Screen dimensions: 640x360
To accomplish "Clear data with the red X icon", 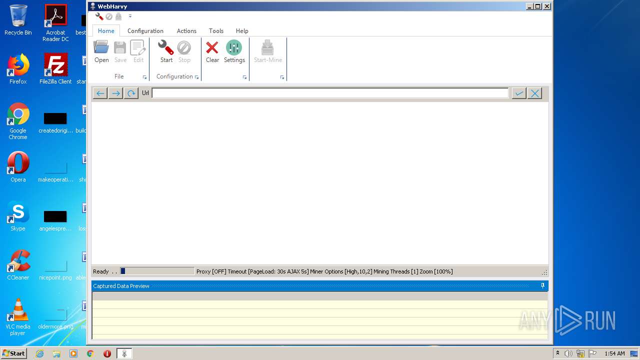I will [x=212, y=52].
